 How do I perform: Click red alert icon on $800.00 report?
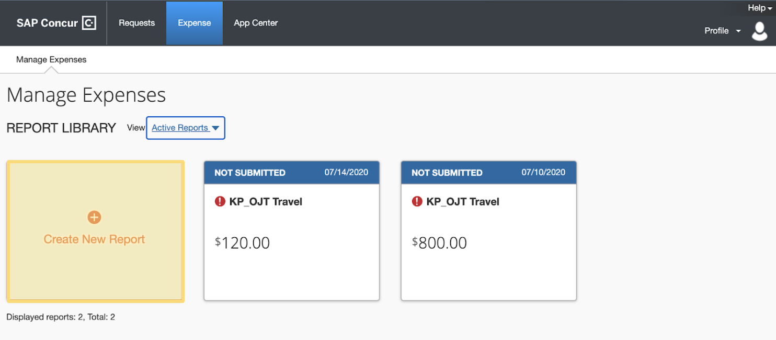[417, 201]
